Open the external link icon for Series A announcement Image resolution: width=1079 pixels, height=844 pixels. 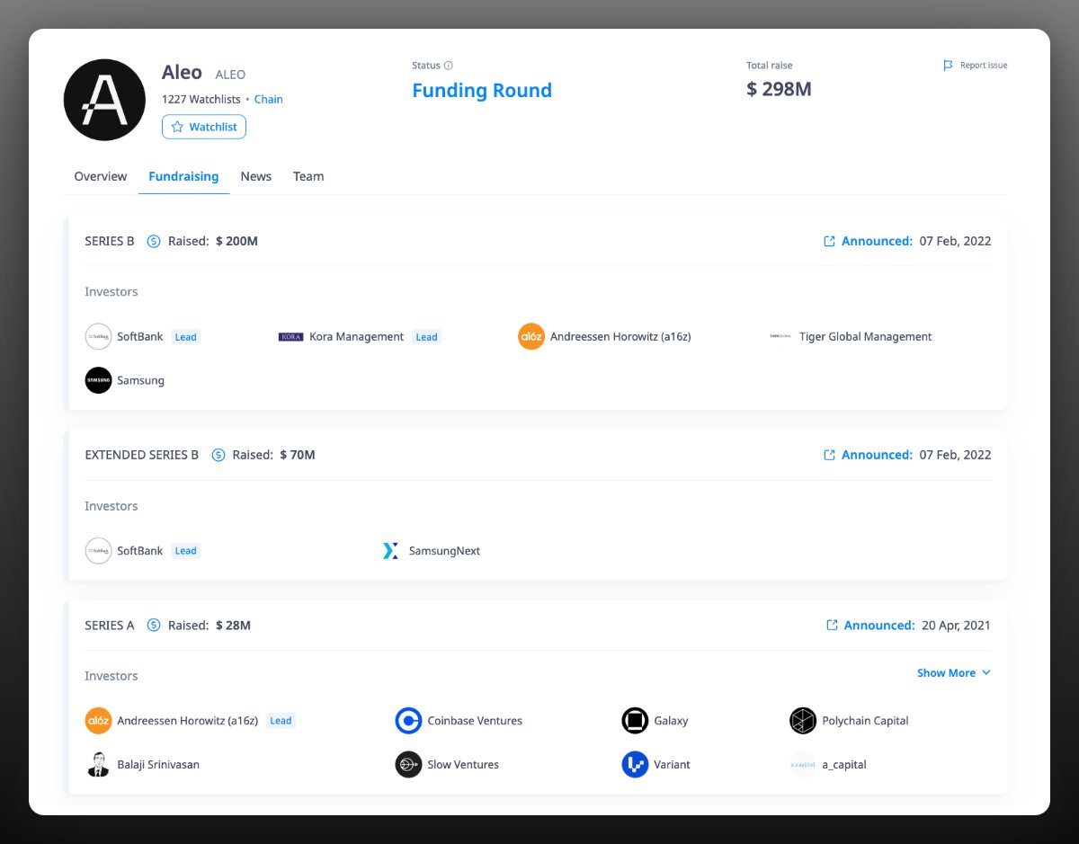[x=832, y=625]
